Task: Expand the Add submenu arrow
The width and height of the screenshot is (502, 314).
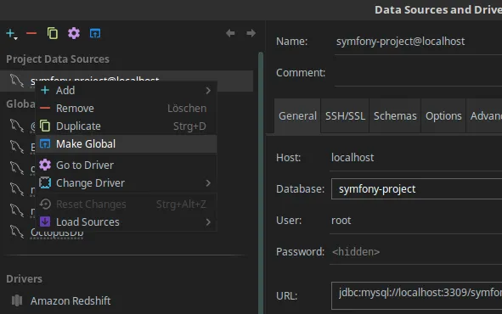Action: pyautogui.click(x=208, y=91)
